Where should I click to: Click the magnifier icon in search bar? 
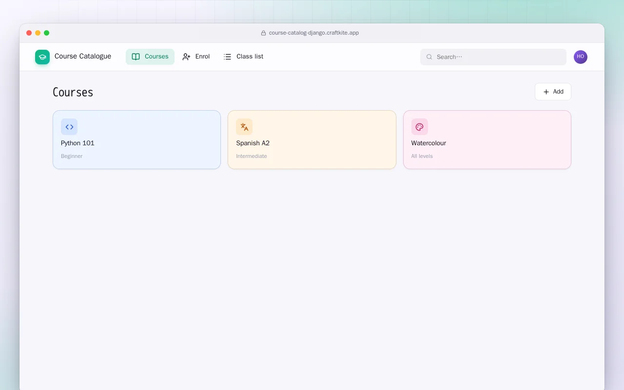pos(429,57)
